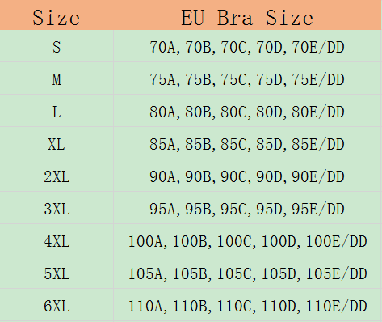
Task: Select the M size cell
Action: (57, 78)
